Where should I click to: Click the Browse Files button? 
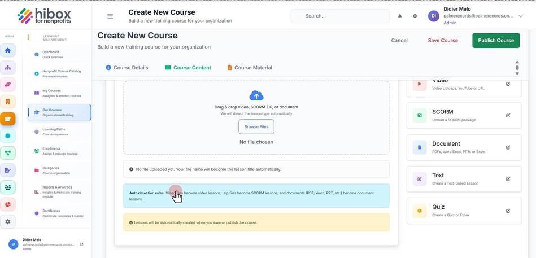tap(256, 127)
